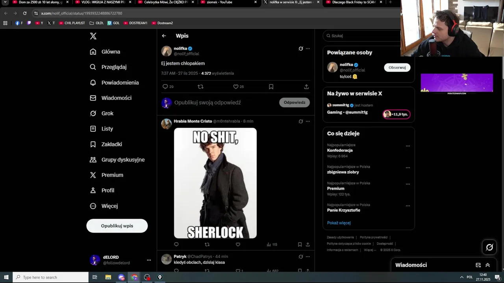Open options for Panie Krzysztofie trend
Image resolution: width=504 pixels, height=283 pixels.
408,206
